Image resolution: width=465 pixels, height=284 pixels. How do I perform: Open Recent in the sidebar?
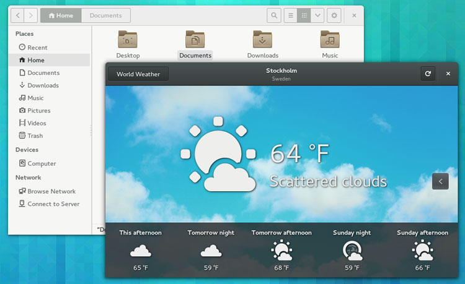[x=37, y=48]
